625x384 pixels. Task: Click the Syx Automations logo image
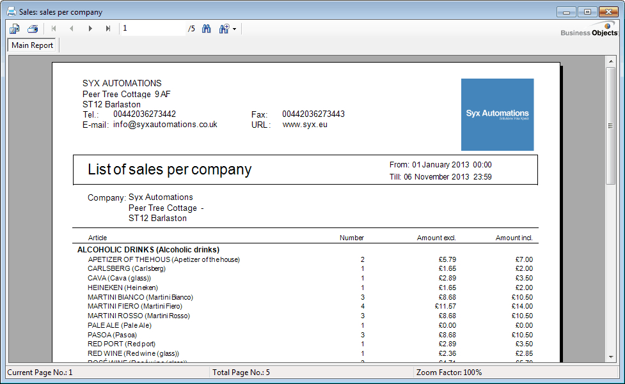tap(497, 114)
